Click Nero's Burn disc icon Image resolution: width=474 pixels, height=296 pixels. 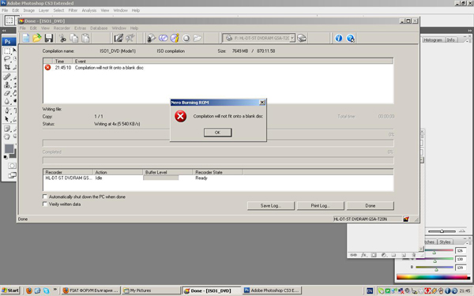tap(151, 38)
